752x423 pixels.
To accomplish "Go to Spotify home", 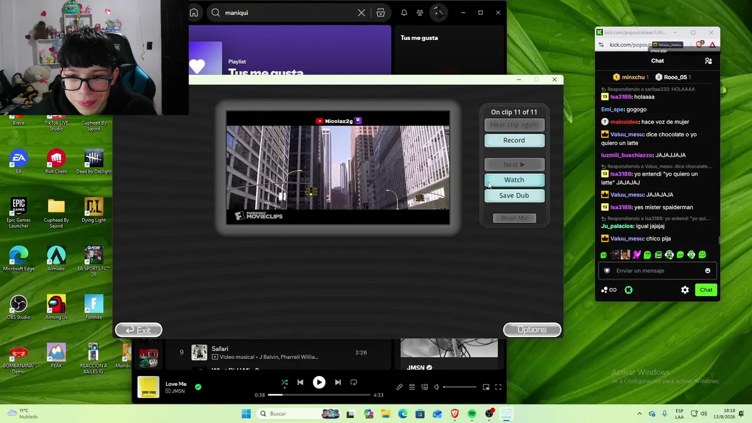I will click(x=194, y=12).
